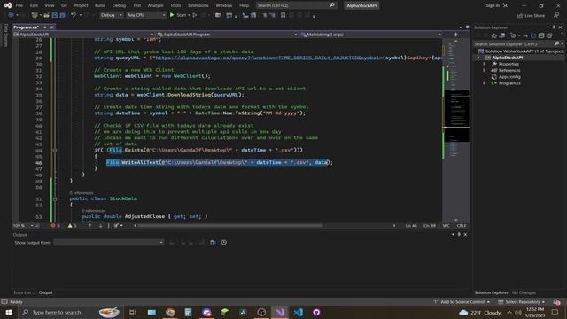567x319 pixels.
Task: Click the GitHub Desktop icon on taskbar
Action: pyautogui.click(x=316, y=312)
